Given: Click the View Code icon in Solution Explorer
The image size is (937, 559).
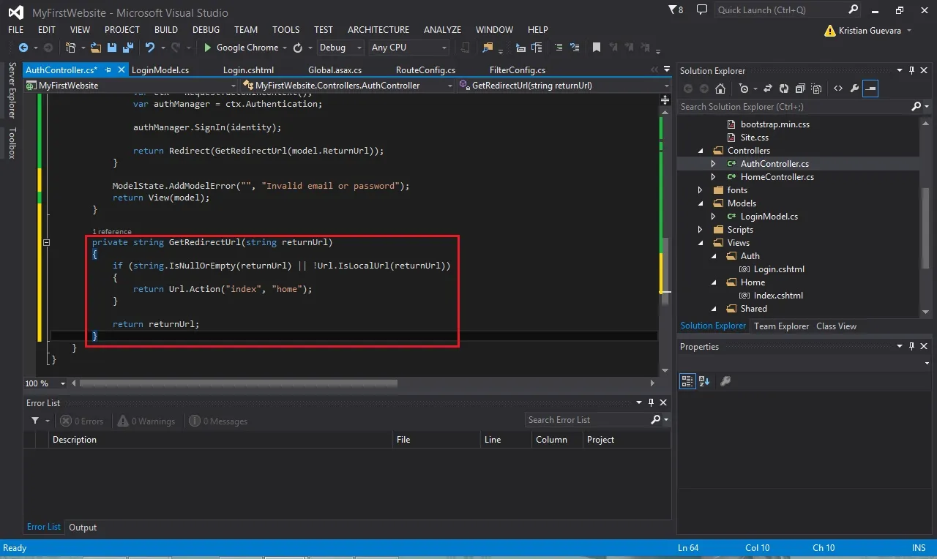Looking at the screenshot, I should [x=838, y=89].
